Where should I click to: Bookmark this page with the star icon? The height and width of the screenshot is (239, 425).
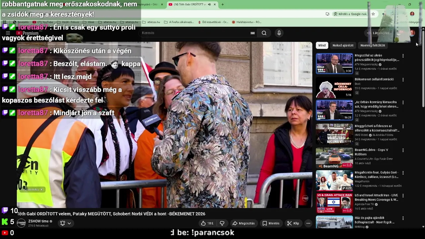[x=373, y=14]
